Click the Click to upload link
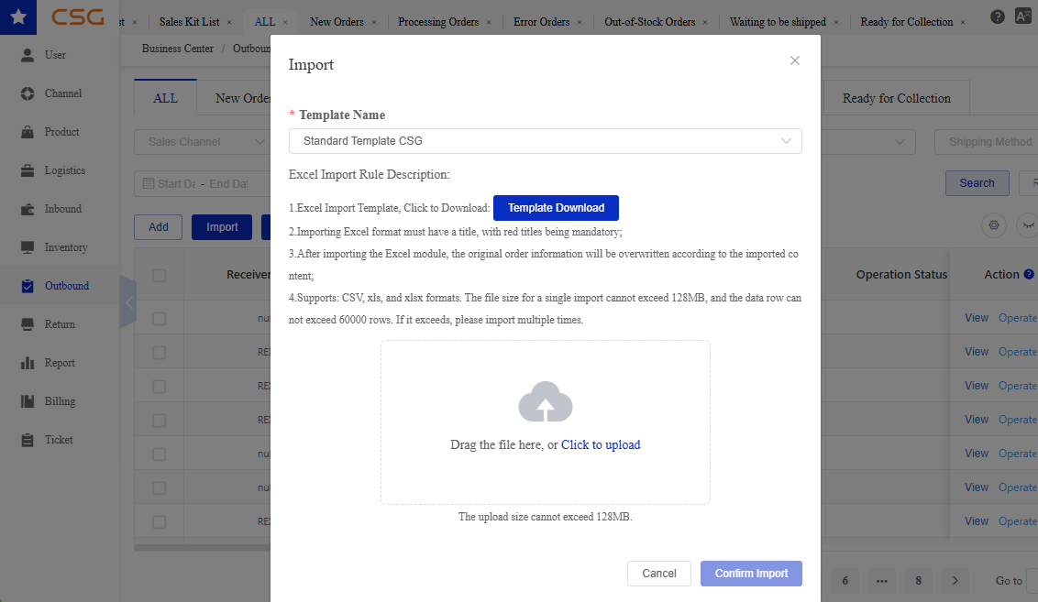Screen dimensions: 1038x602 click(601, 444)
